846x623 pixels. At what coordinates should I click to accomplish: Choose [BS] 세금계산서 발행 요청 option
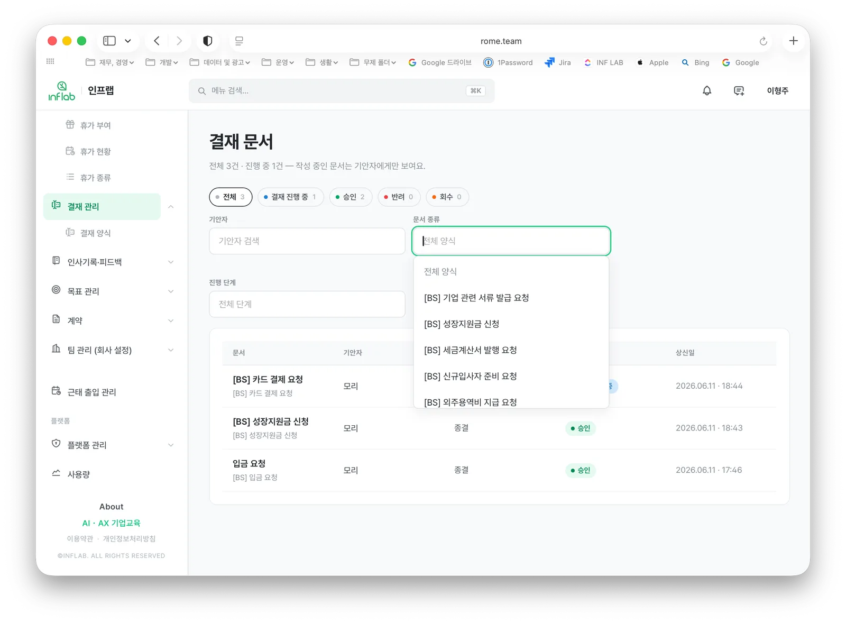[x=511, y=350]
